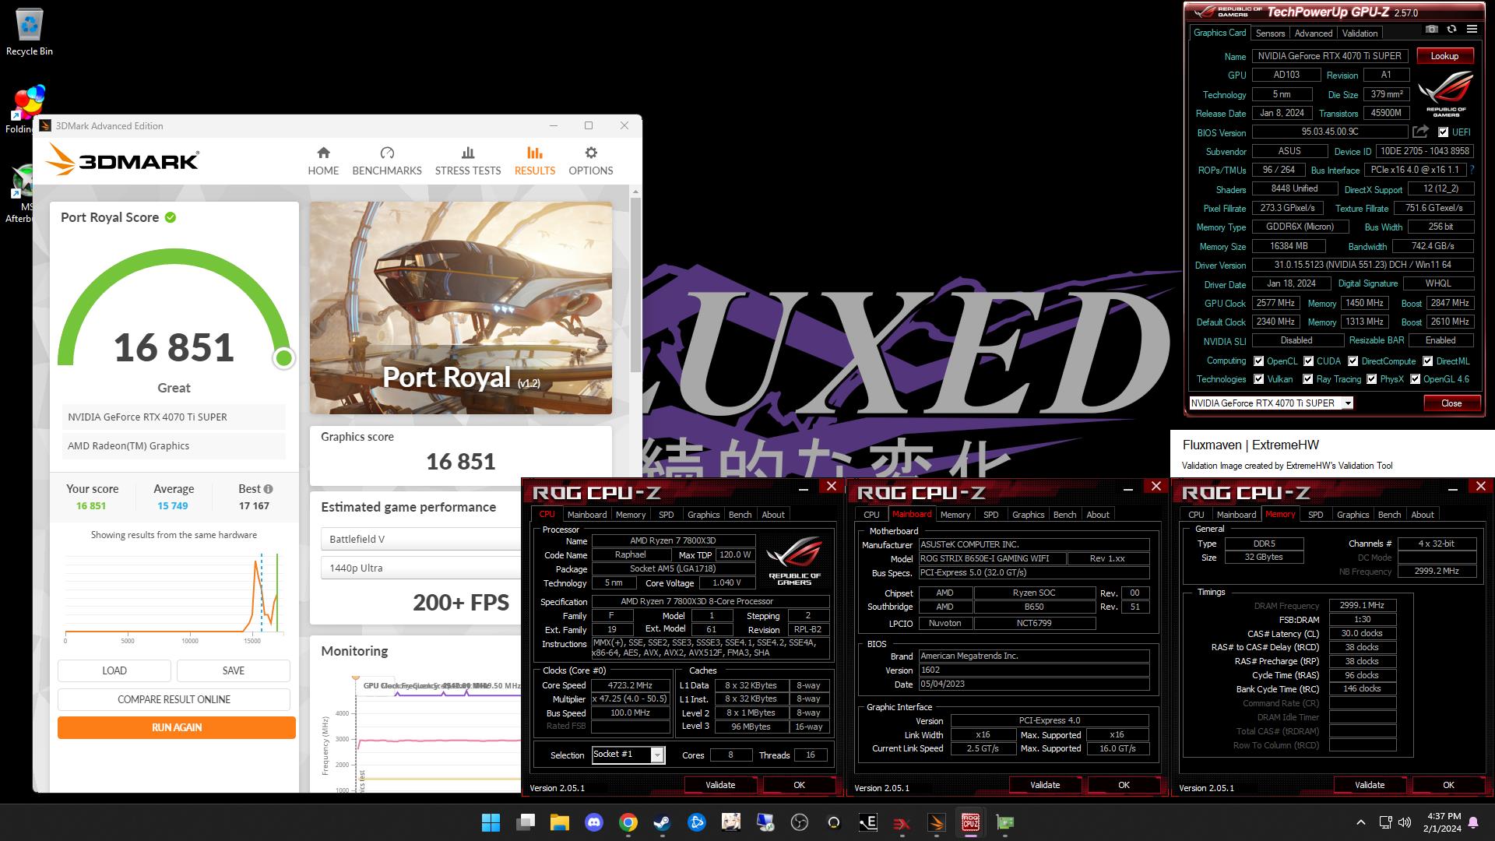Open the 3DMark BENCHMARKS section
Viewport: 1495px width, 841px height.
(x=387, y=161)
